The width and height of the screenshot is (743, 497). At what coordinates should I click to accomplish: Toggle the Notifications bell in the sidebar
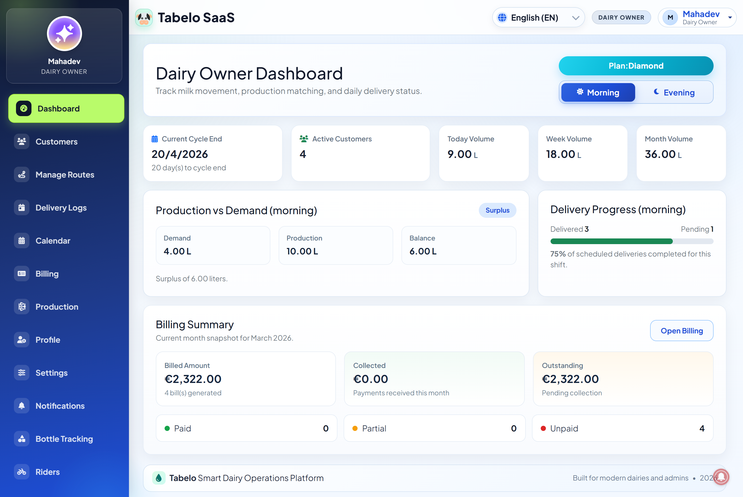[x=22, y=406]
